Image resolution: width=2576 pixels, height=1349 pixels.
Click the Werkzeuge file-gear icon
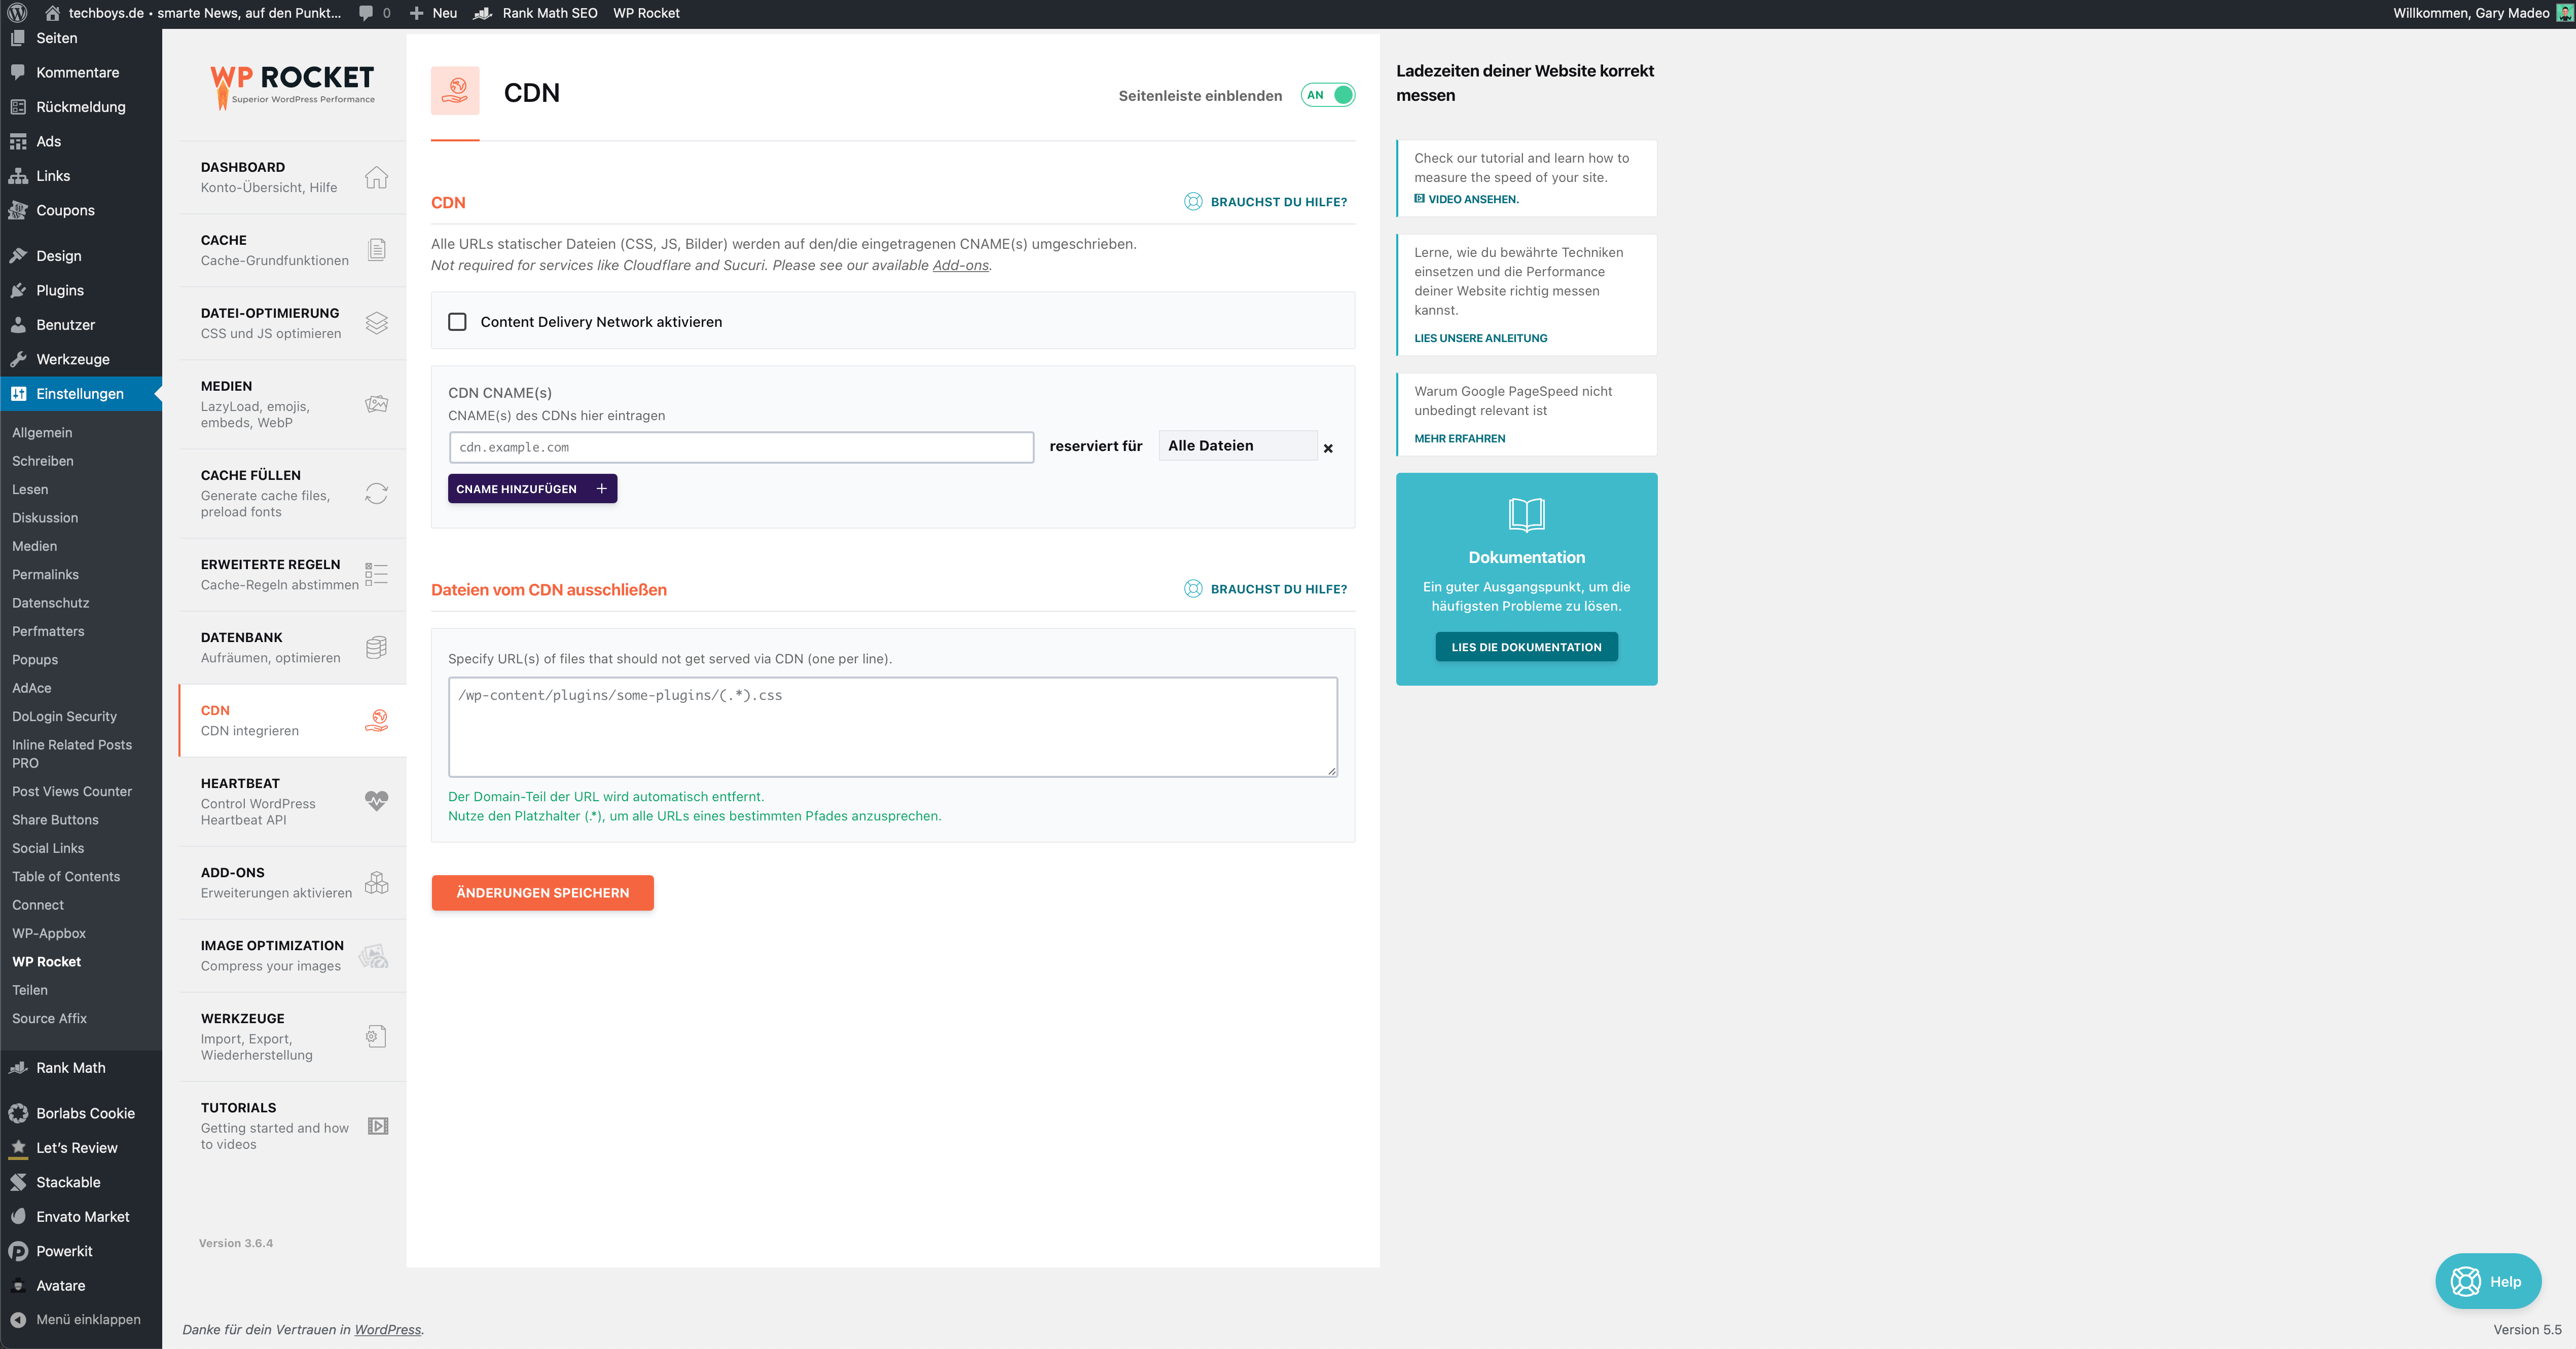[x=376, y=1036]
